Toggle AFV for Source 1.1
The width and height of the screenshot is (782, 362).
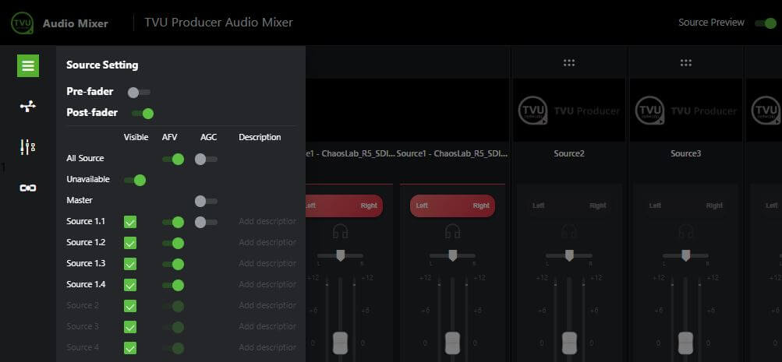pyautogui.click(x=173, y=222)
